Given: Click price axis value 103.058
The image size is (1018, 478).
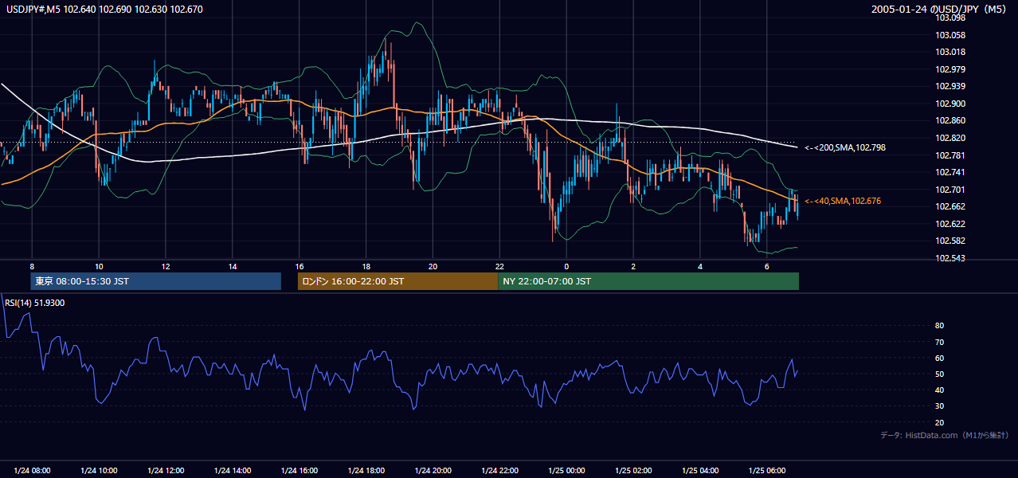Looking at the screenshot, I should 950,35.
